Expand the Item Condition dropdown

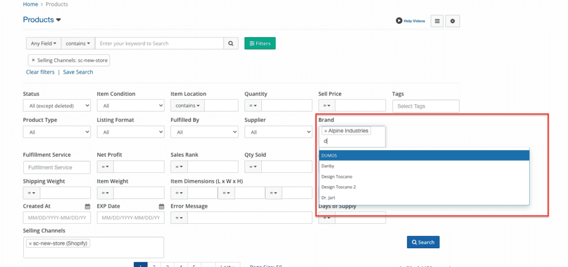130,106
